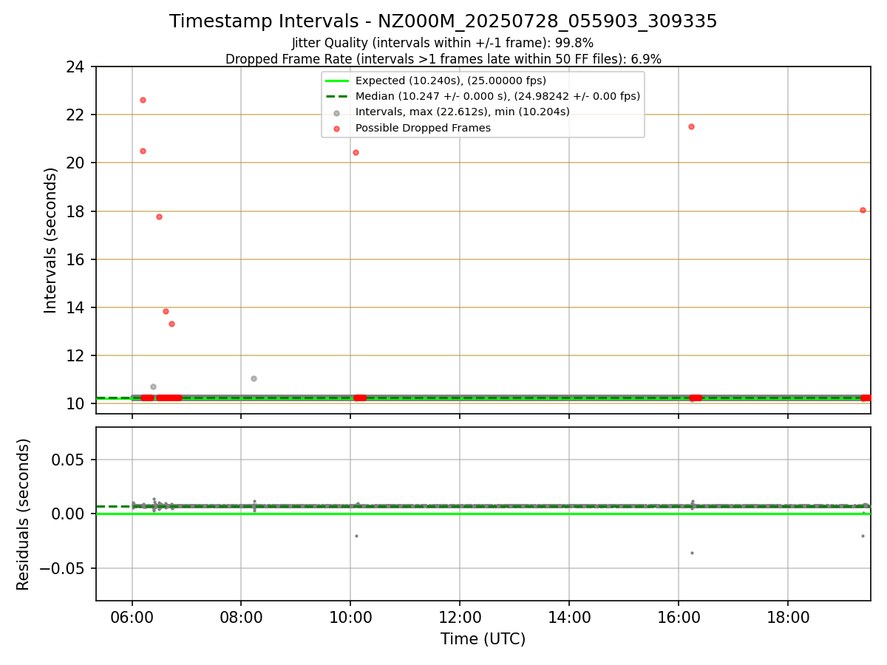Click the red point near 18 s at 19:20

pyautogui.click(x=863, y=210)
